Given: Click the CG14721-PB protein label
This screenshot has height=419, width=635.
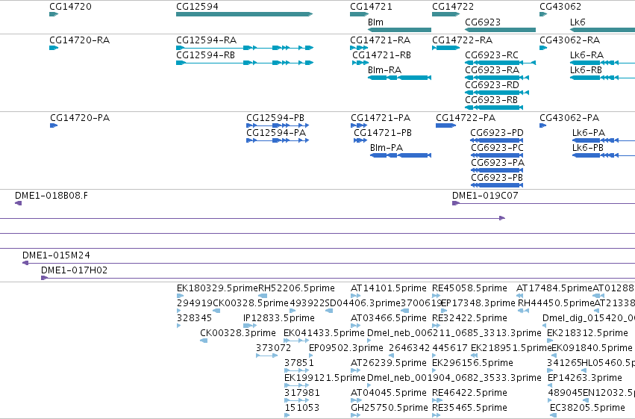Looking at the screenshot, I should tap(383, 133).
